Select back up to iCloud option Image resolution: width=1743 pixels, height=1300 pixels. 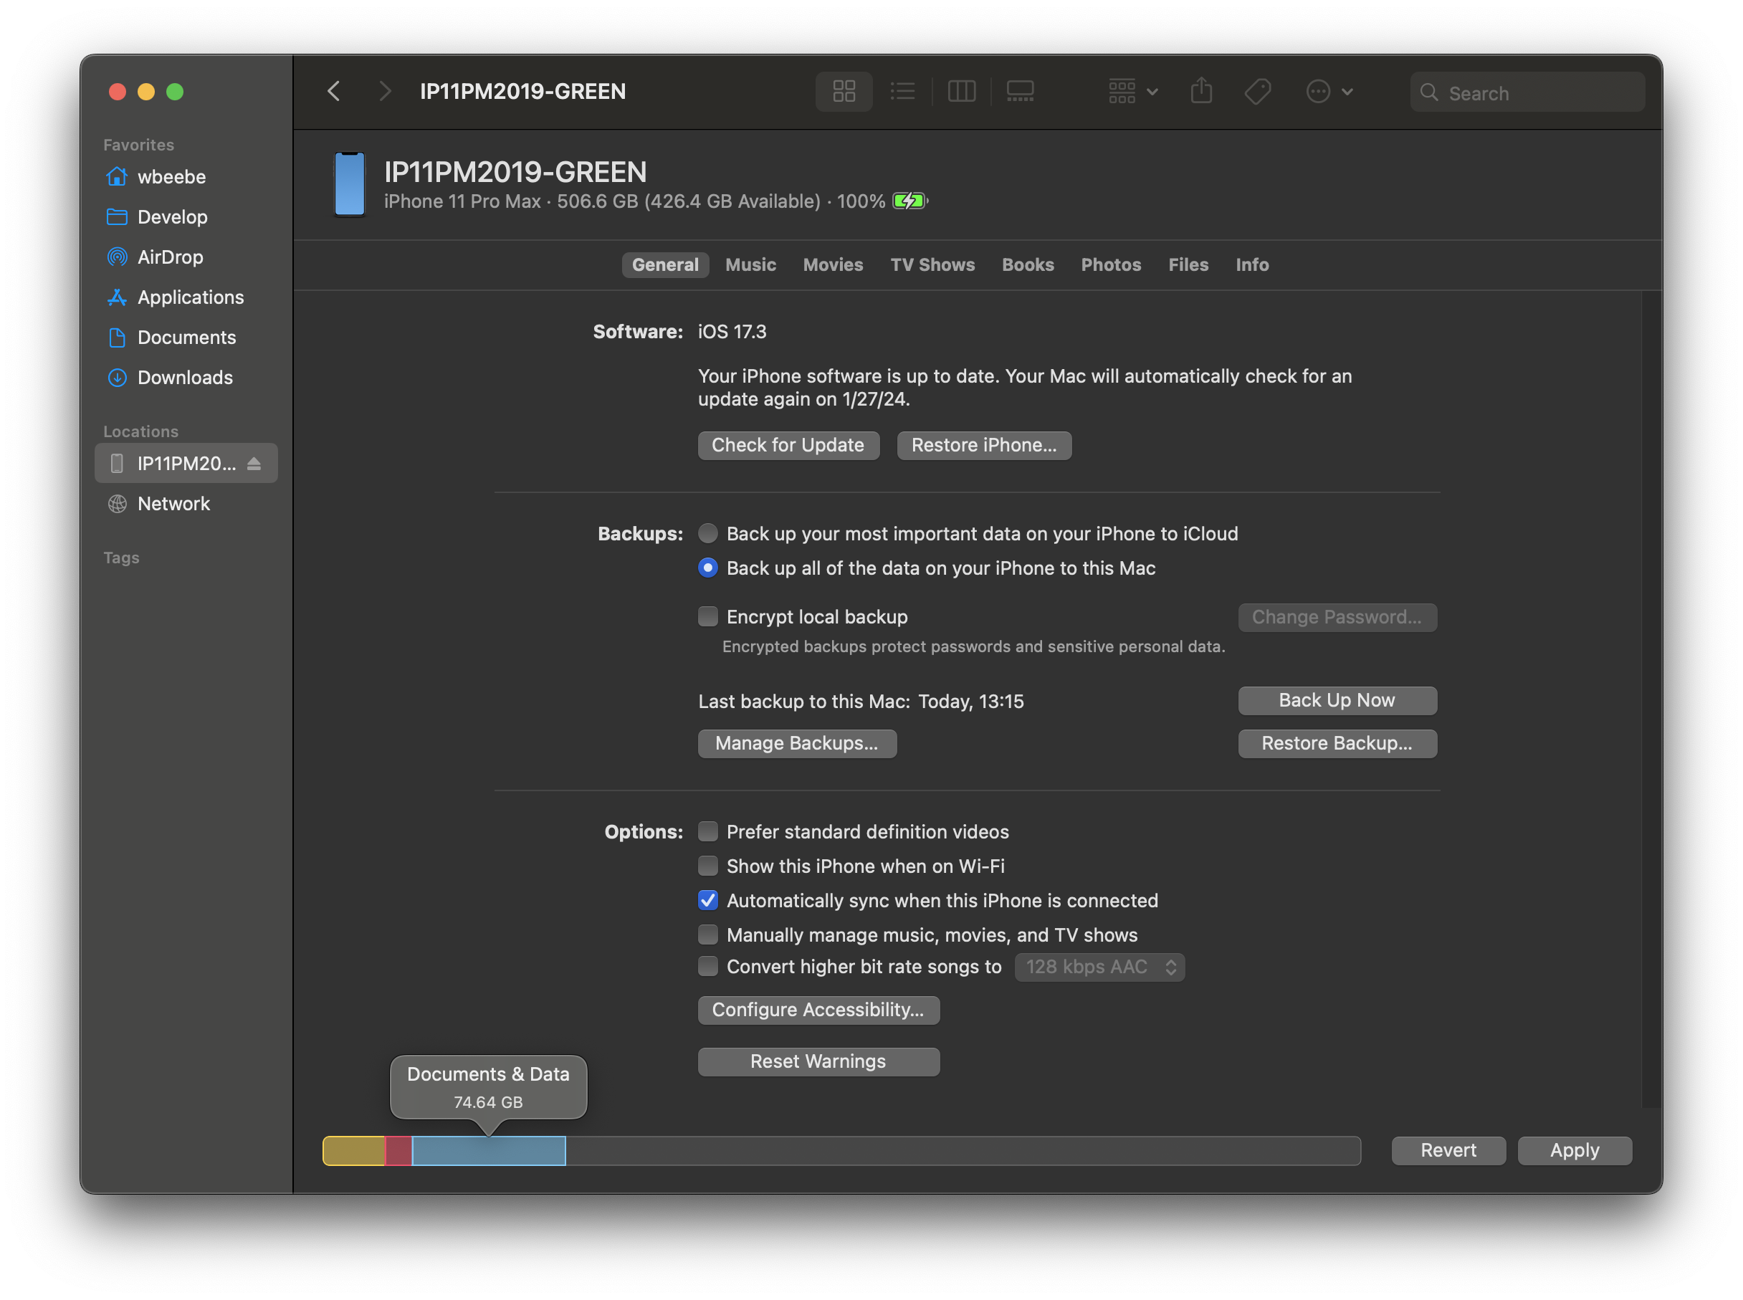click(x=707, y=532)
